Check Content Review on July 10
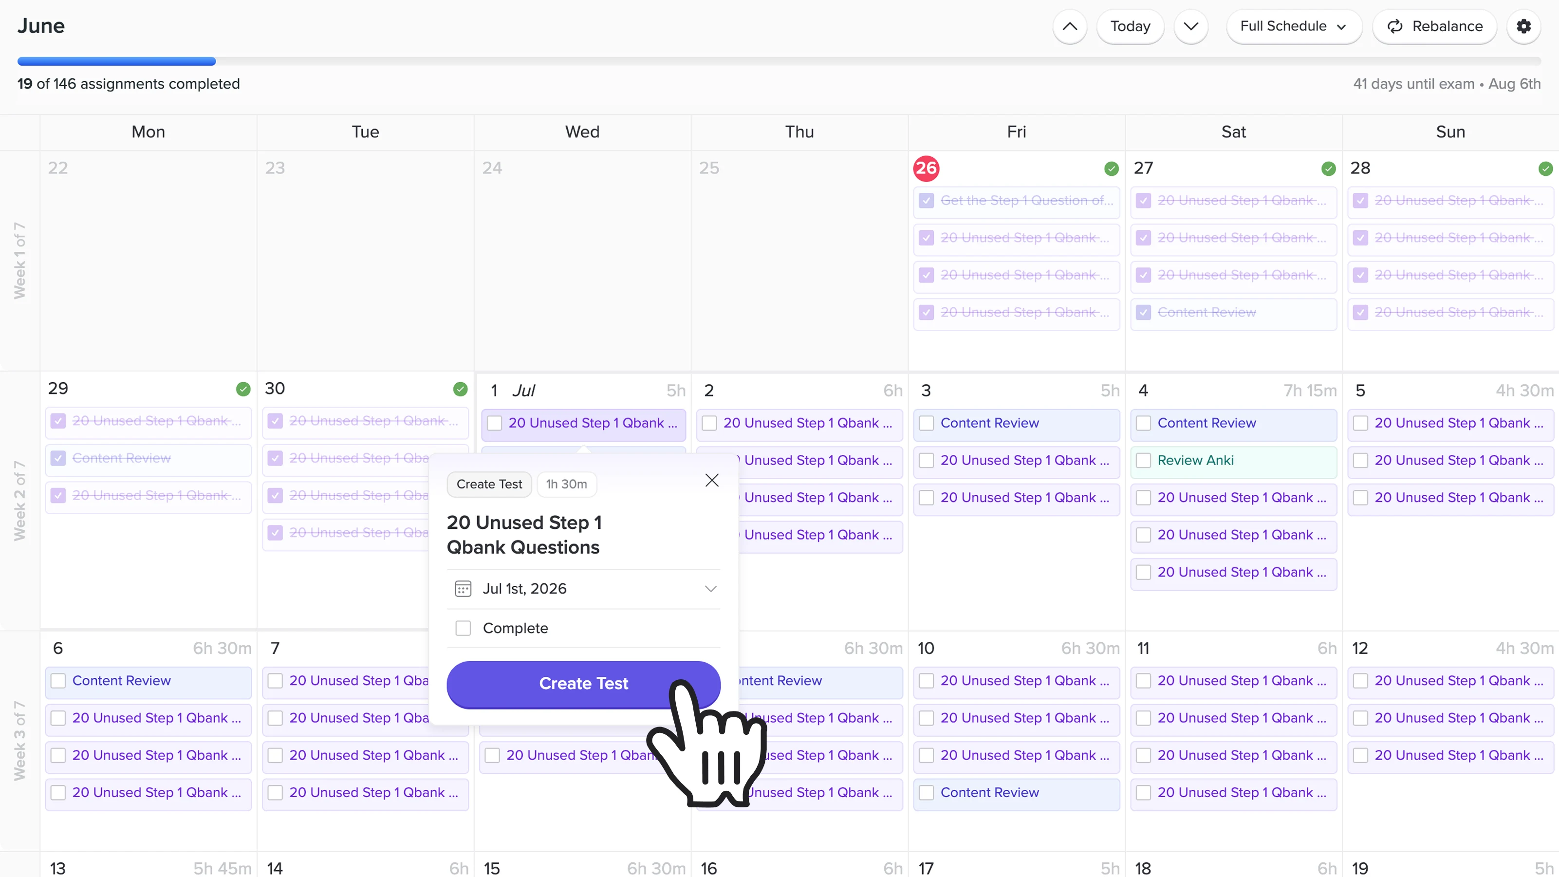 pyautogui.click(x=926, y=793)
